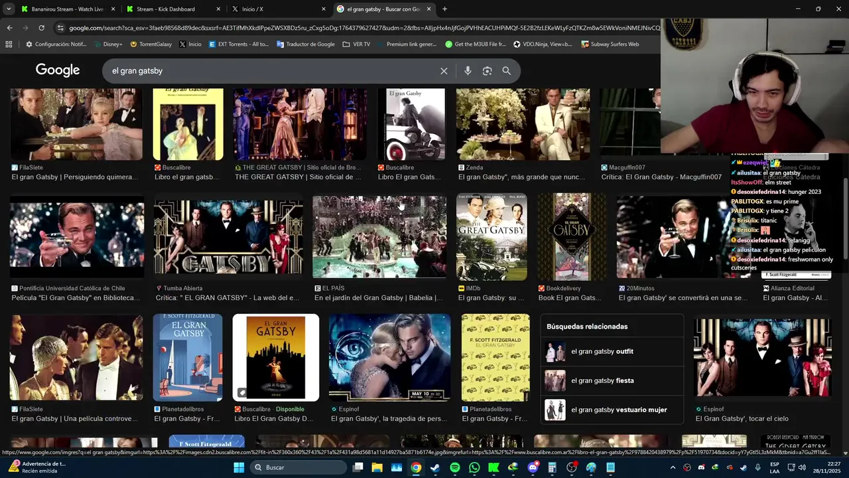849x478 pixels.
Task: Select the el gran gatsby Google tab
Action: (x=384, y=9)
